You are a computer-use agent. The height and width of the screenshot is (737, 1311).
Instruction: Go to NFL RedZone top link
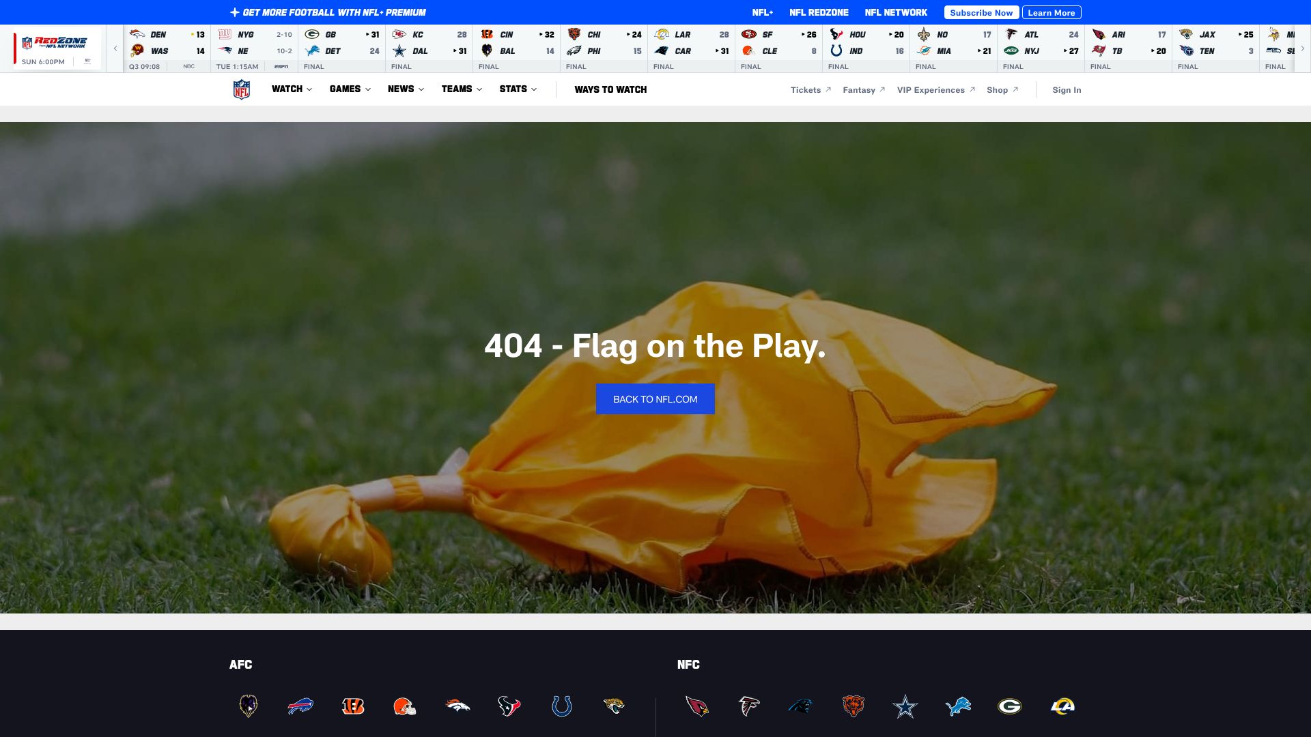tap(819, 12)
